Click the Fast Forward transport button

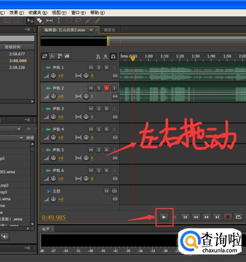point(206,217)
